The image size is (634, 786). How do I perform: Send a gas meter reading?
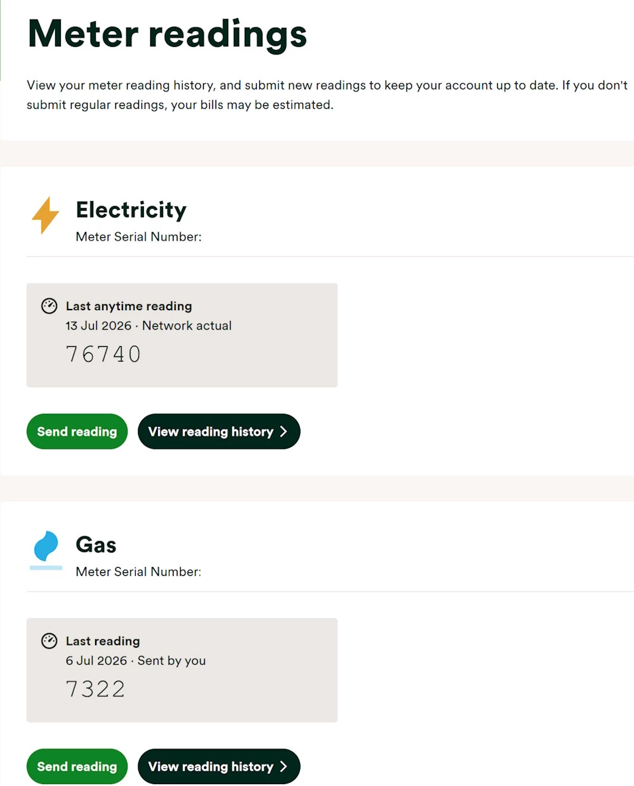pos(77,766)
